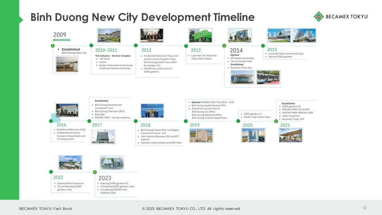Select the 2013 timeline marker dot
Screen dimensions: 382x215
coord(186,46)
